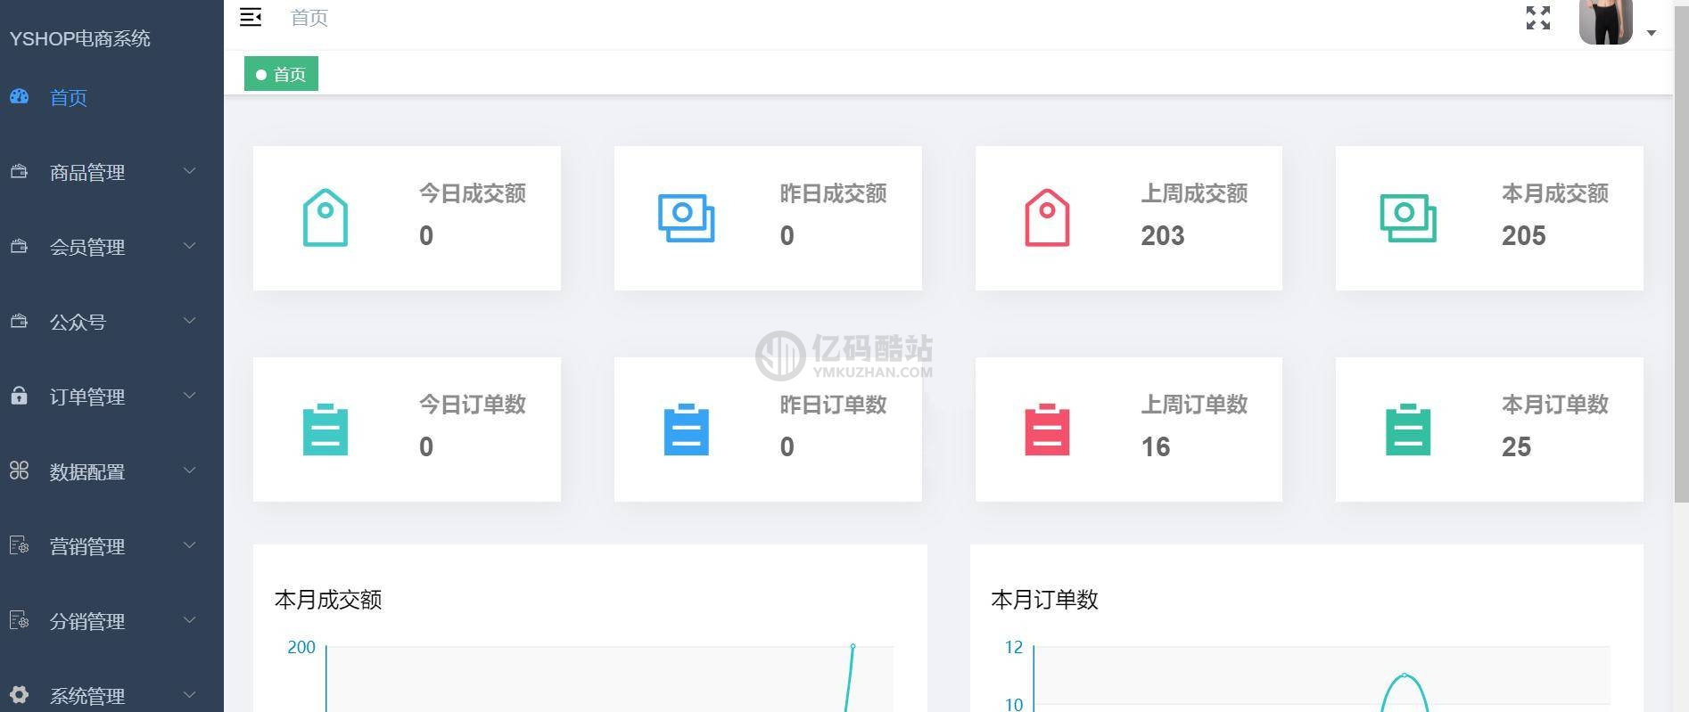Click the 今日成交额 label
This screenshot has width=1689, height=712.
473,193
